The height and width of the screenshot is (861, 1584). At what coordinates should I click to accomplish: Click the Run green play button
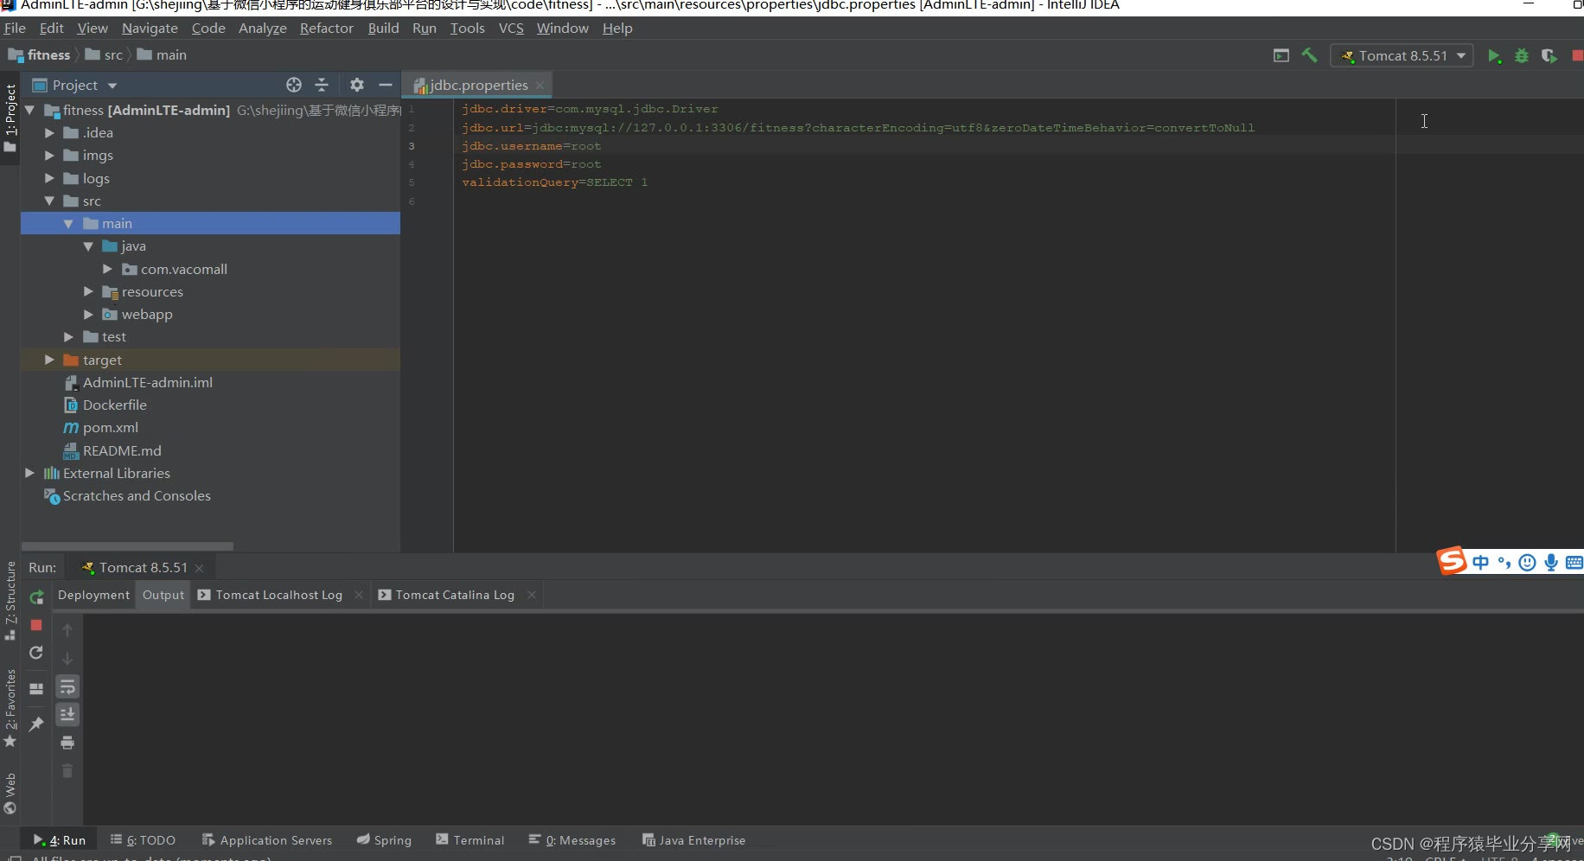point(1493,56)
